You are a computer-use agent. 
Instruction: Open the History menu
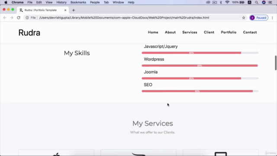[x=61, y=2]
